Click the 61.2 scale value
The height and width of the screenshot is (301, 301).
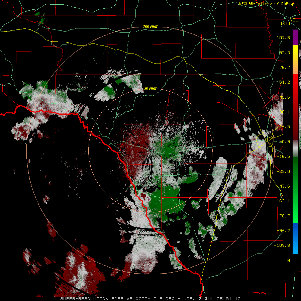pyautogui.click(x=285, y=82)
